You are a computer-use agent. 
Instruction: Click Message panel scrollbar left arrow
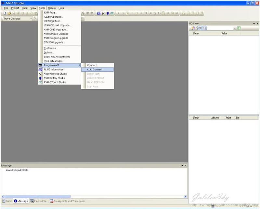pyautogui.click(x=3, y=197)
